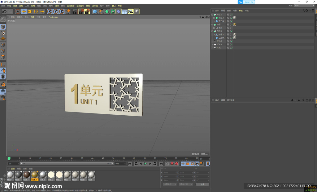
Task: Select the Rotate tool
Action: pos(36,11)
